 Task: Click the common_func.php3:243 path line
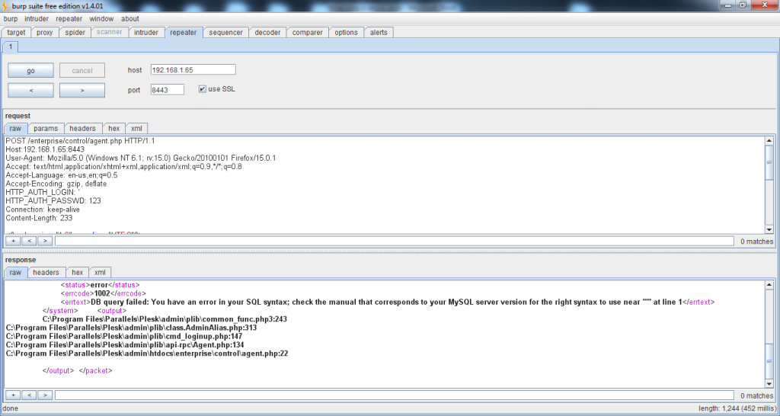point(165,319)
